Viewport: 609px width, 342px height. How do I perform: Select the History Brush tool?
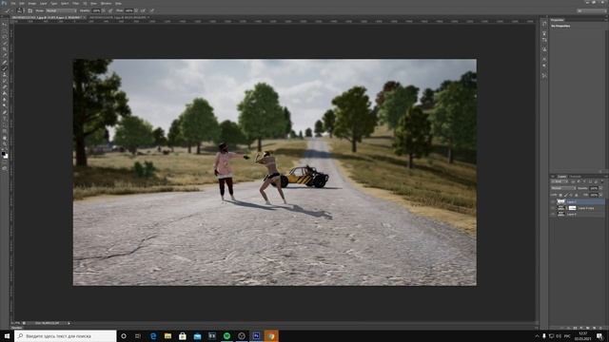[5, 81]
